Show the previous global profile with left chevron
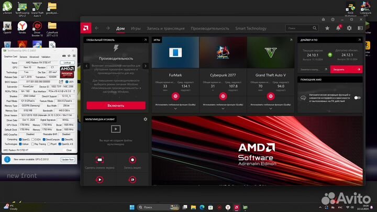The height and width of the screenshot is (212, 377). (x=86, y=66)
